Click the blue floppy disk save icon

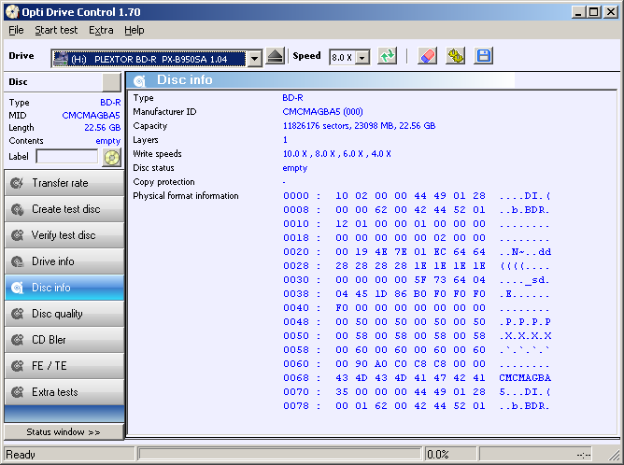point(484,56)
